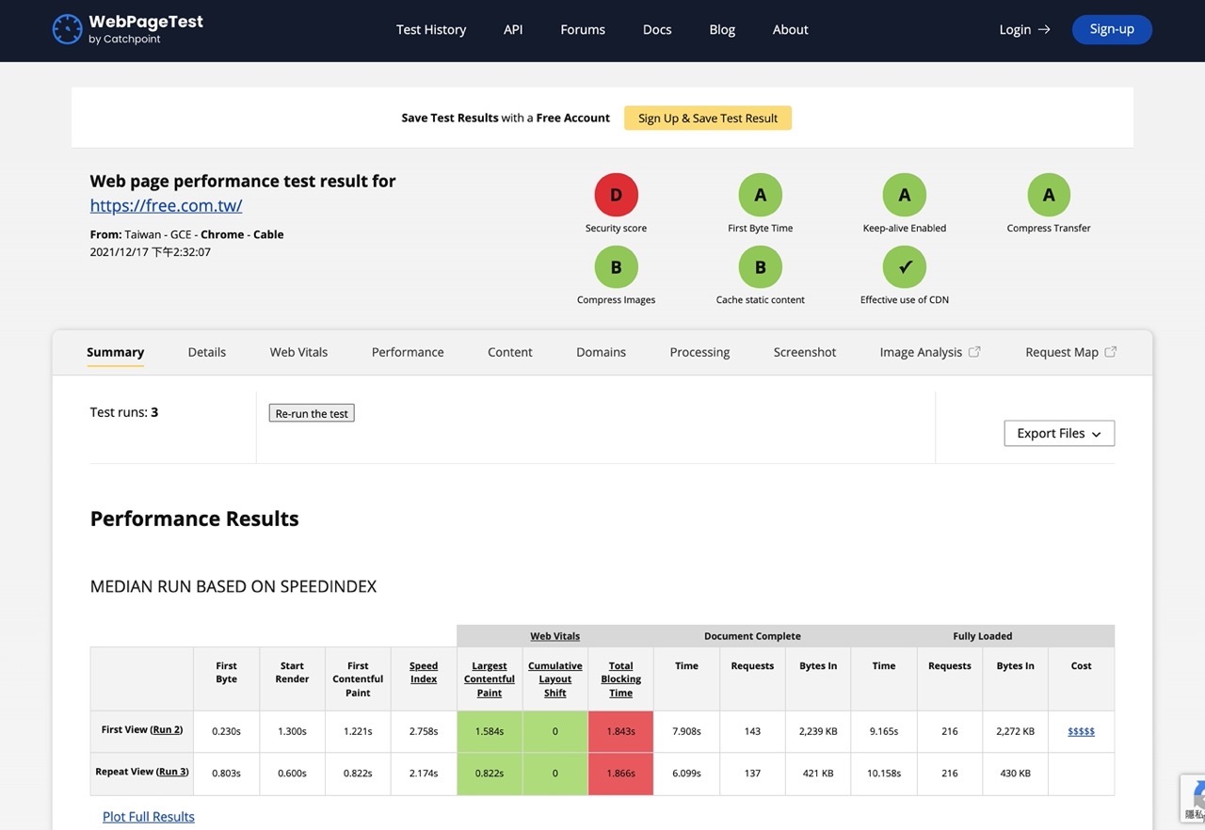Click Sign Up & Save Test Result button
This screenshot has width=1205, height=830.
pos(708,118)
